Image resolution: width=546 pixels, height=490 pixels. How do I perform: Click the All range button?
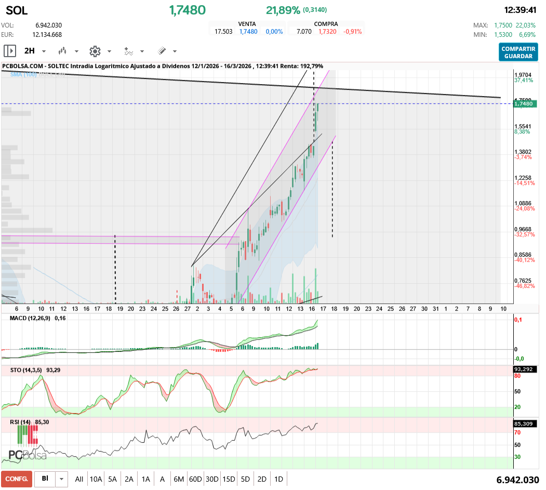pos(79,478)
